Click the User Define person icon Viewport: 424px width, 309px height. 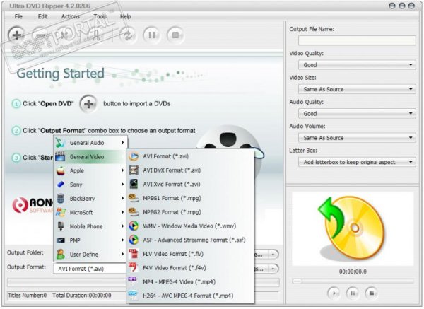click(61, 254)
